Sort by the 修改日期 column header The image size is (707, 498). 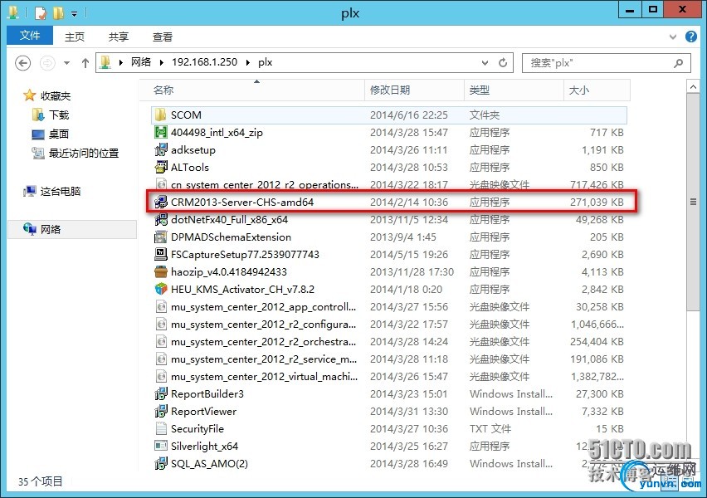coord(414,90)
